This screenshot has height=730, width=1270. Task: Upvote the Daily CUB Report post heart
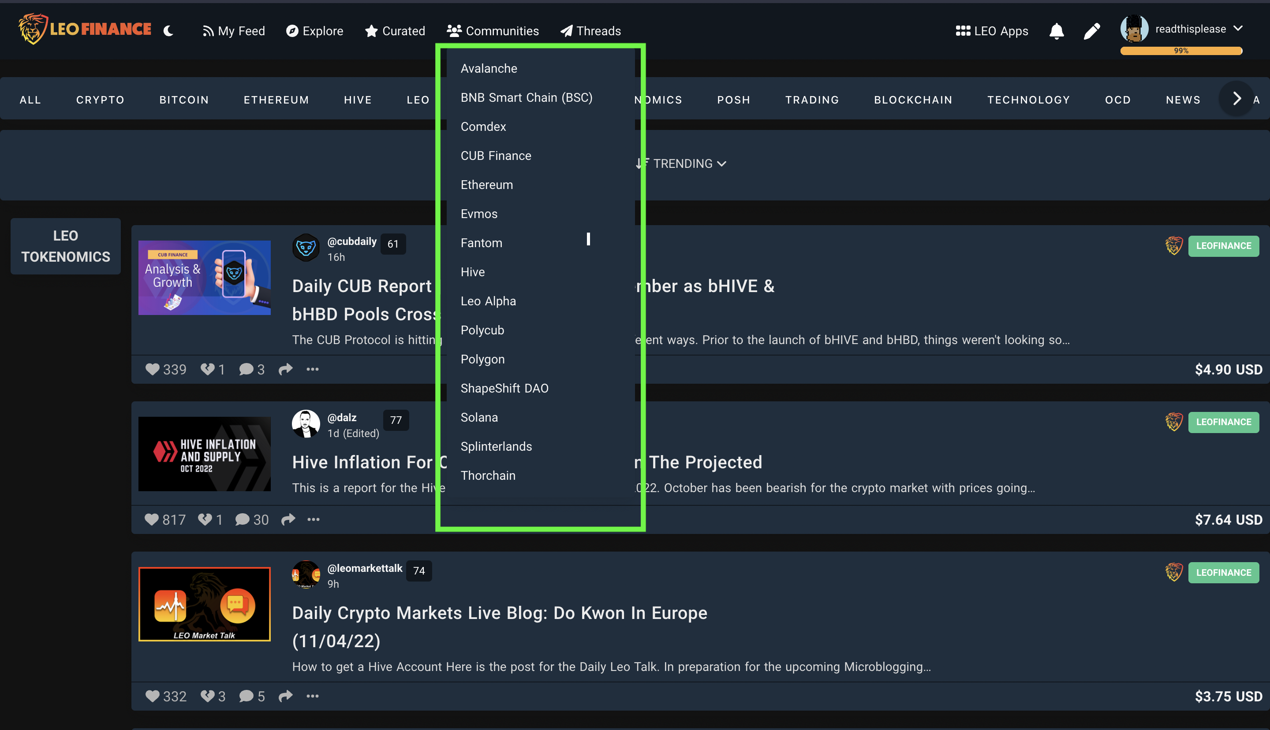click(x=152, y=370)
